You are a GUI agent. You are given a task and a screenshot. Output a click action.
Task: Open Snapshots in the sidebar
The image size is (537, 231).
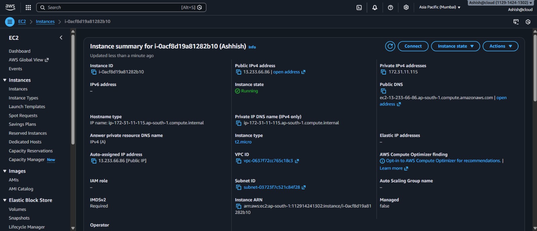click(19, 218)
